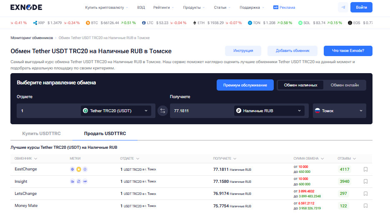Switch to Обмен онлайн mode
Image resolution: width=390 pixels, height=214 pixels.
345,85
